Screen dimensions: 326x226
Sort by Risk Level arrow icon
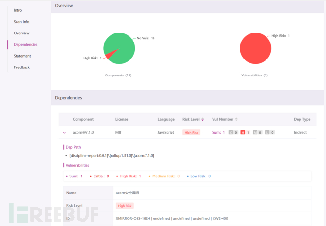[x=203, y=119]
